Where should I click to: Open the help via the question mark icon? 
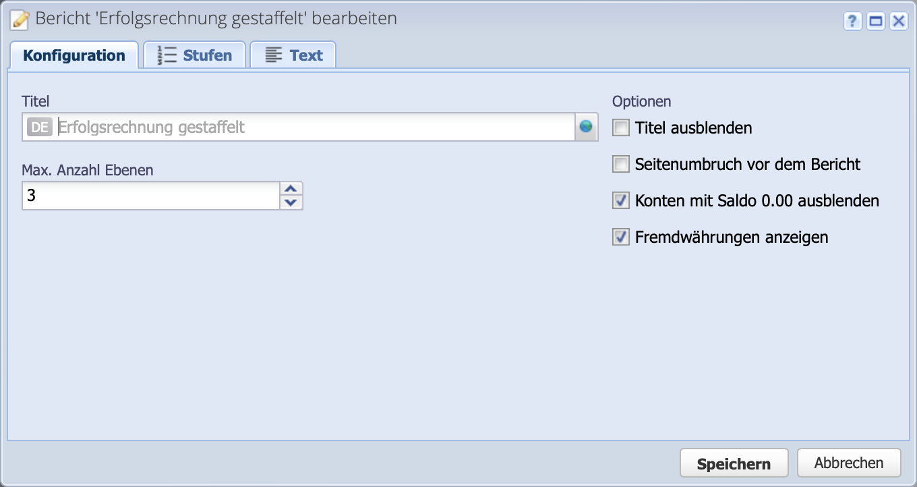pos(852,21)
